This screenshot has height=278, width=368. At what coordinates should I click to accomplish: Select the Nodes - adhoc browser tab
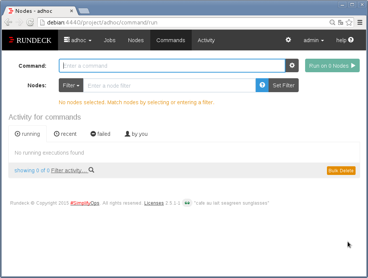(41, 11)
